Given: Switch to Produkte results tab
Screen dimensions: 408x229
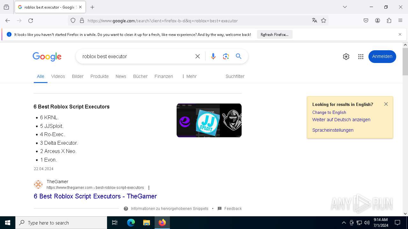Looking at the screenshot, I should (x=99, y=76).
